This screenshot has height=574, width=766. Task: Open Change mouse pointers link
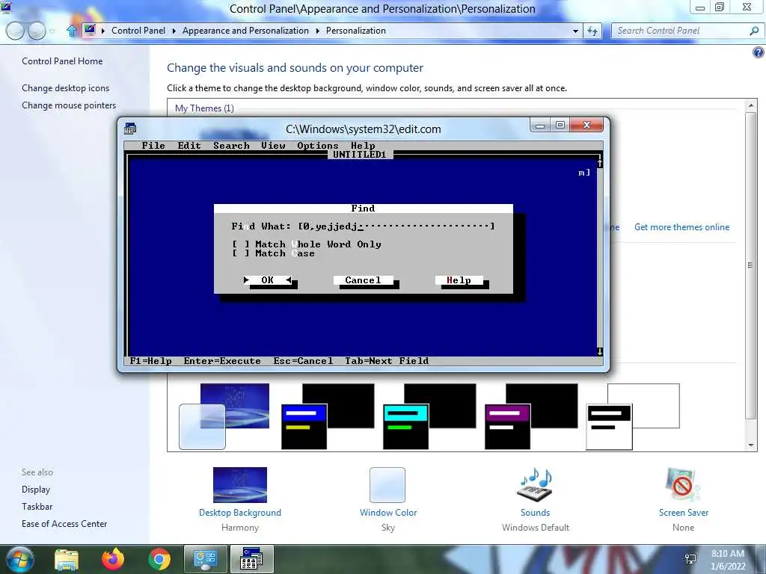(x=69, y=105)
